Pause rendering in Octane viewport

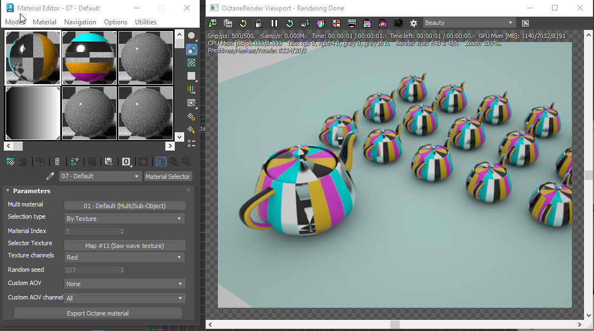274,23
